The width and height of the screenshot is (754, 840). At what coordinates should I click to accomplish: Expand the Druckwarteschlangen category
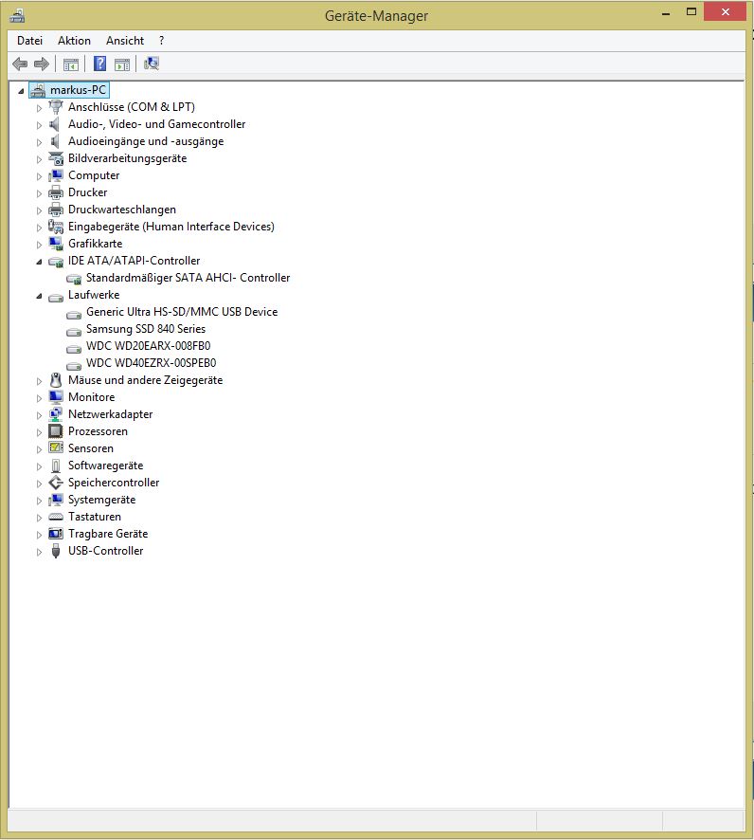point(39,210)
